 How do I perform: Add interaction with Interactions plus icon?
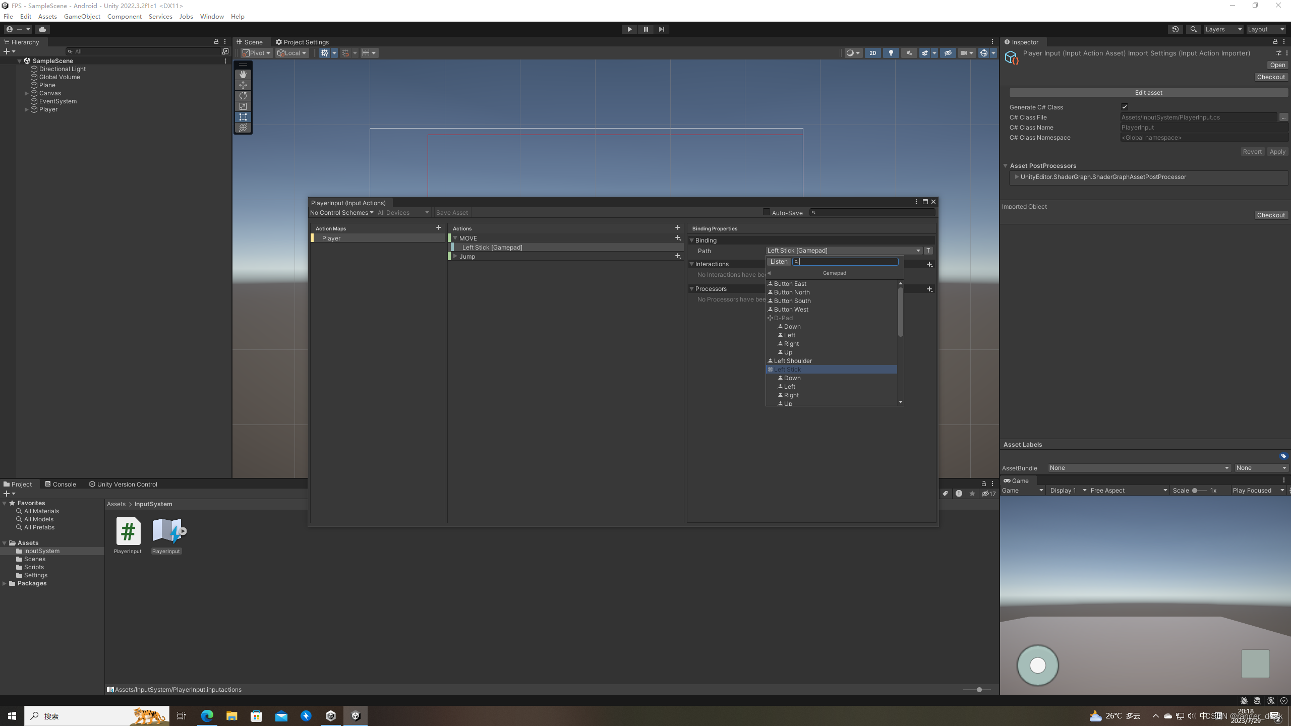929,264
